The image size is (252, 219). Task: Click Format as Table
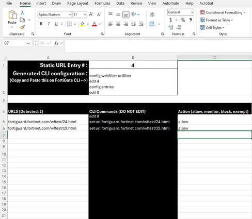(x=216, y=20)
